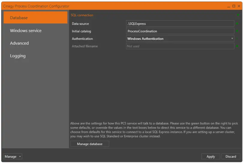Apply the configuration changes
Screen dimensions: 243x164
point(211,157)
